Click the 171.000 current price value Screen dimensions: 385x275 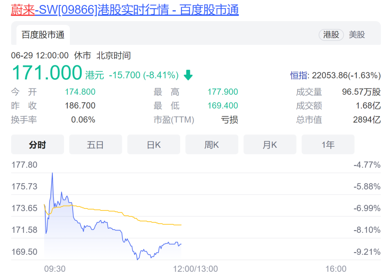pyautogui.click(x=47, y=73)
